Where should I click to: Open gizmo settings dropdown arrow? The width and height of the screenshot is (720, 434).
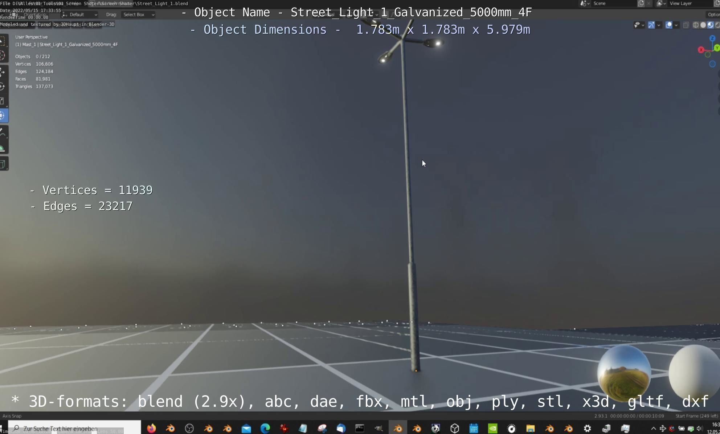point(659,25)
